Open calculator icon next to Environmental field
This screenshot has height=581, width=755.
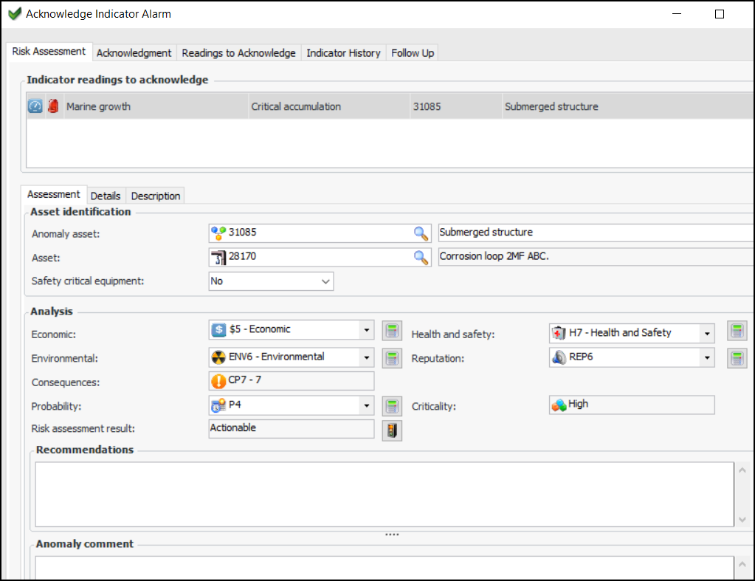[392, 358]
